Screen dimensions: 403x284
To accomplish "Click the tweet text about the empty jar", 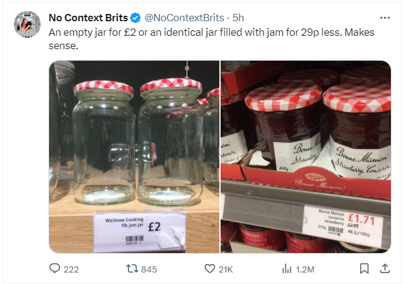I will click(x=211, y=39).
